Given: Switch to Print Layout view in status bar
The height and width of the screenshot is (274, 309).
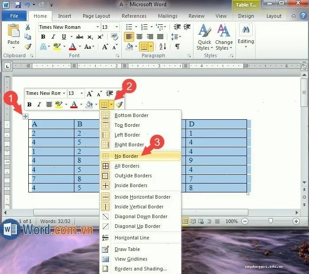Looking at the screenshot, I should click(185, 222).
